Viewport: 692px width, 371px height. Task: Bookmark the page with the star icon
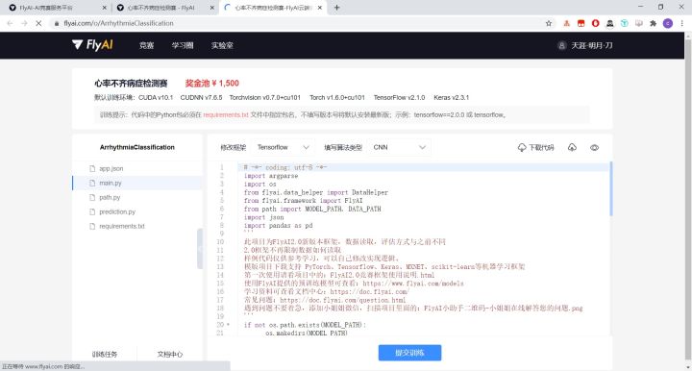click(x=549, y=23)
